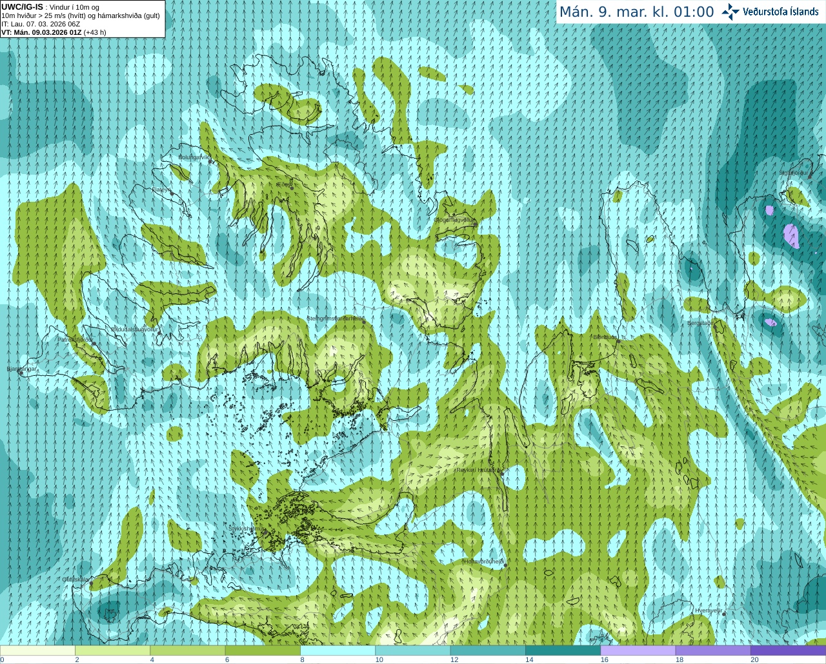This screenshot has height=664, width=826.
Task: Click the legend scale value '16'
Action: click(x=604, y=659)
